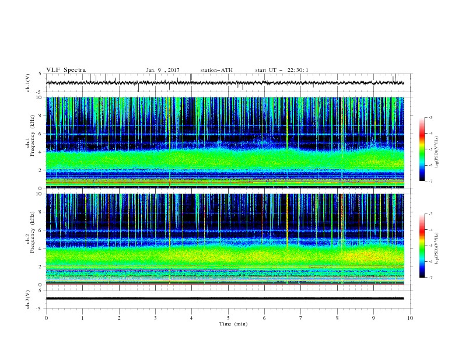Viewport: 462px width, 357px height.
Task: Click the ch.2 spectrogram yellow-green hiss band
Action: click(225, 255)
